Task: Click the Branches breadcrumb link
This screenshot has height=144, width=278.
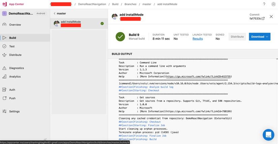Action: [x=130, y=4]
